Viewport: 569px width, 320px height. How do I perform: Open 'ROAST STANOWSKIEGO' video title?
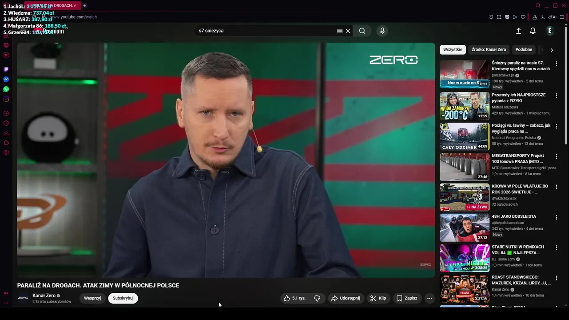(521, 280)
